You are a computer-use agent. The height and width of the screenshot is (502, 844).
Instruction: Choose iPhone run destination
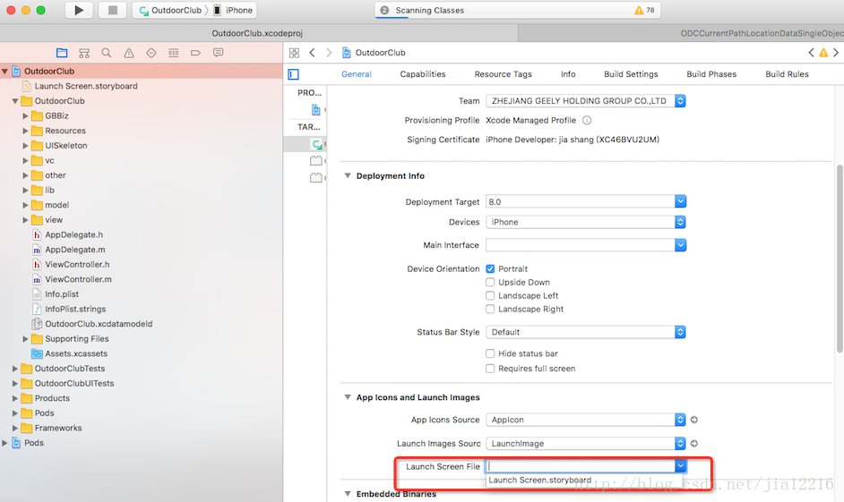click(x=233, y=10)
